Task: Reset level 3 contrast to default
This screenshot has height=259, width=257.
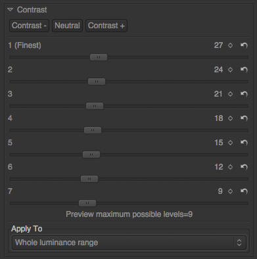Action: point(244,94)
